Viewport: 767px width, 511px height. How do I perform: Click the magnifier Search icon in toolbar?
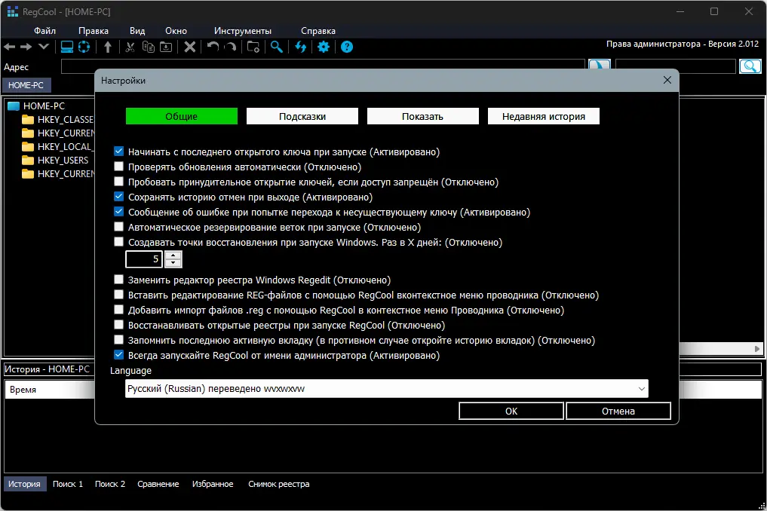[277, 47]
